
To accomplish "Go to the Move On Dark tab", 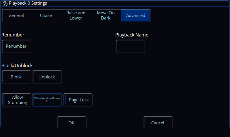I will pos(106,16).
